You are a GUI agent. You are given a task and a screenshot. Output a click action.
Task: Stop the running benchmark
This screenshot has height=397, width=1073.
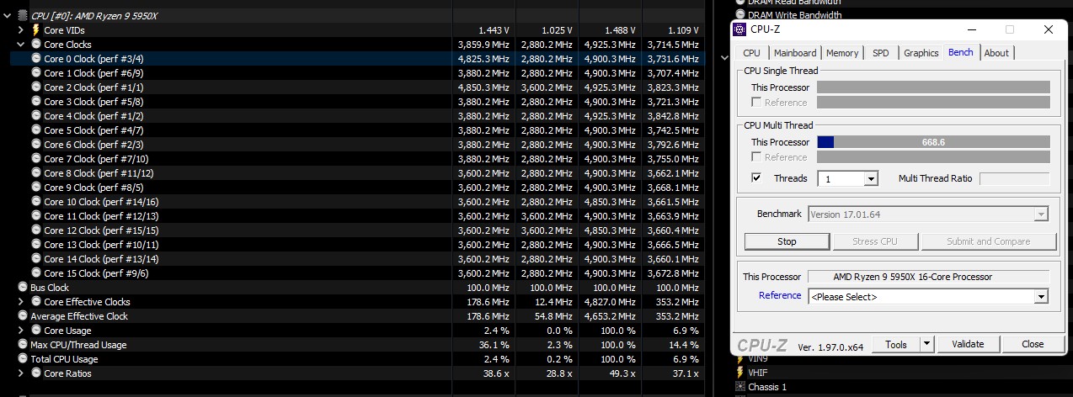pos(787,241)
